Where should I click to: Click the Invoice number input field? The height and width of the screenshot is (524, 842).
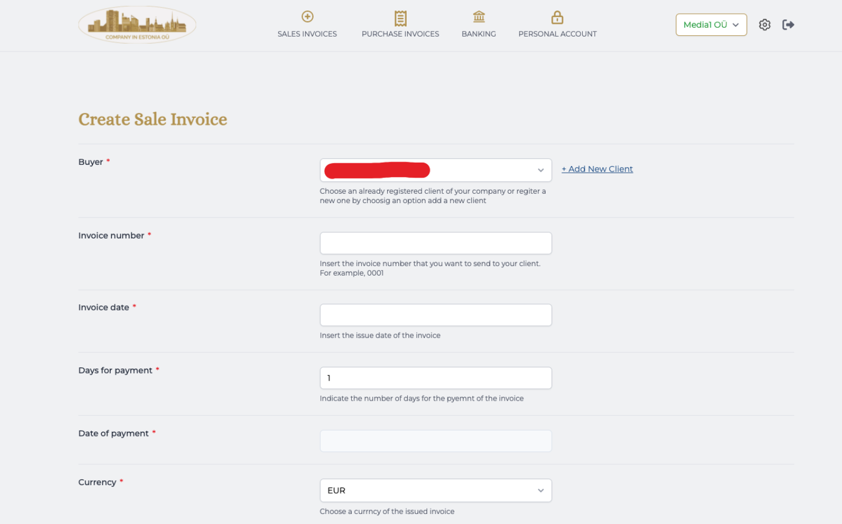[435, 243]
